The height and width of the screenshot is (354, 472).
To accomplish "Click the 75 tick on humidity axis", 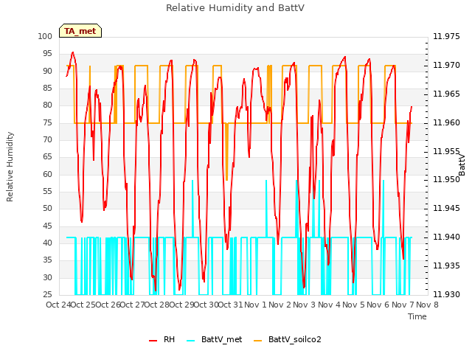I will coord(47,123).
